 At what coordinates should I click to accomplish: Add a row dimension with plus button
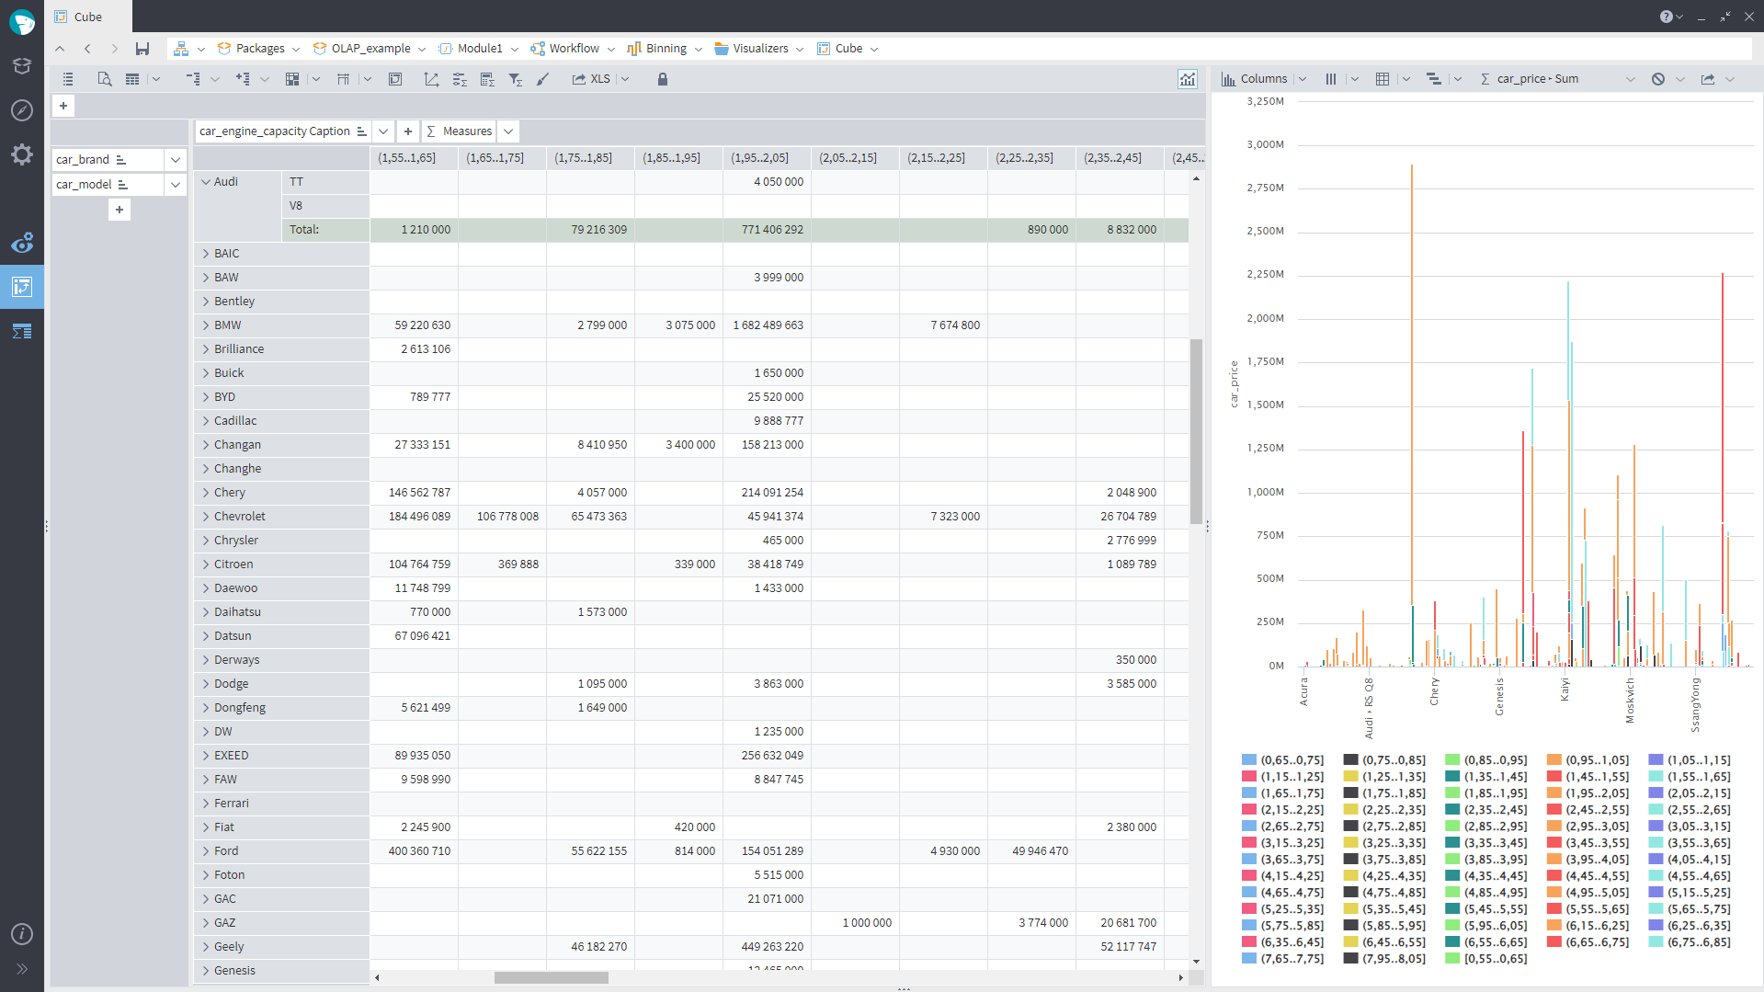point(119,210)
